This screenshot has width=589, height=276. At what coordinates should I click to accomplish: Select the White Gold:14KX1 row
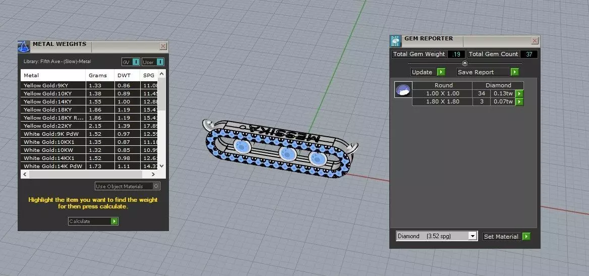[89, 158]
